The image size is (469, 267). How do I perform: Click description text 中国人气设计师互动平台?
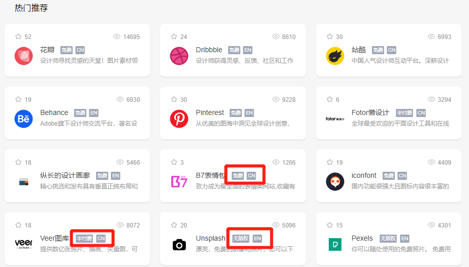point(386,61)
